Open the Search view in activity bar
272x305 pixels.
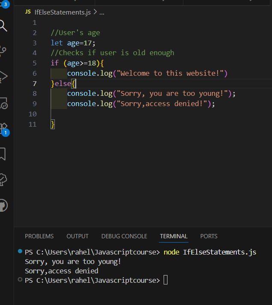pos(3,26)
